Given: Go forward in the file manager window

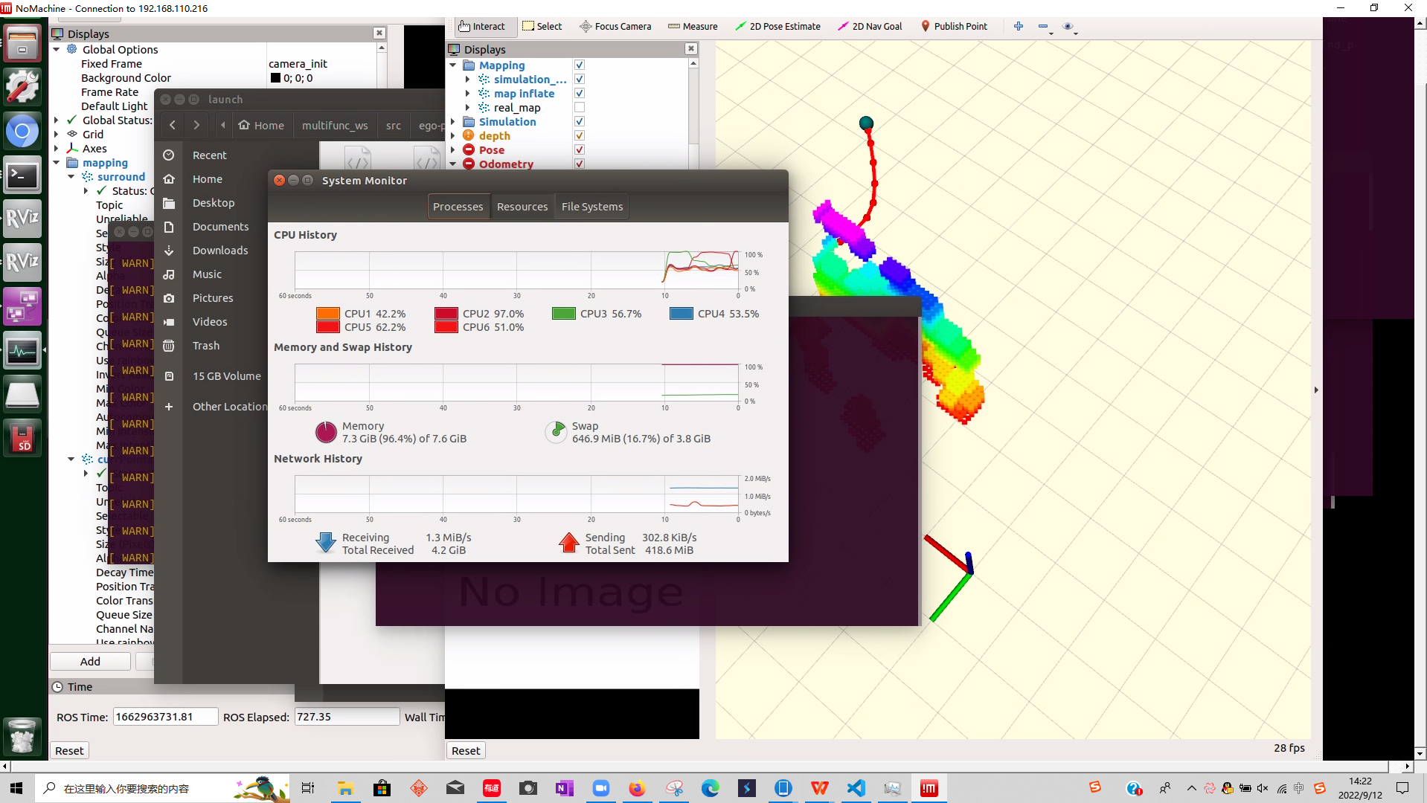Looking at the screenshot, I should pyautogui.click(x=196, y=125).
